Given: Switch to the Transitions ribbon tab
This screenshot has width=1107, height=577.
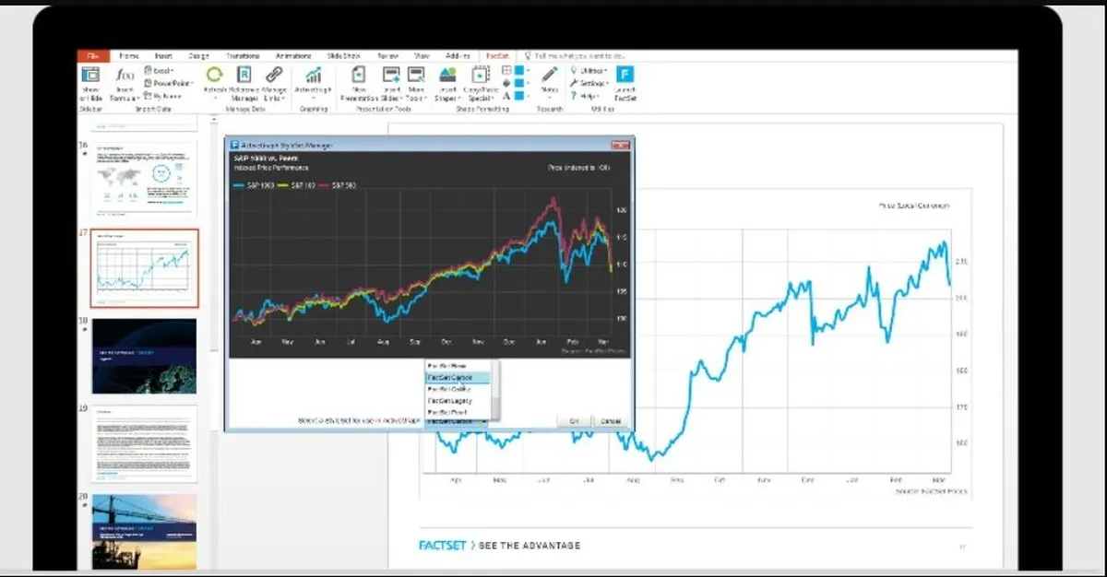Looking at the screenshot, I should pyautogui.click(x=242, y=55).
